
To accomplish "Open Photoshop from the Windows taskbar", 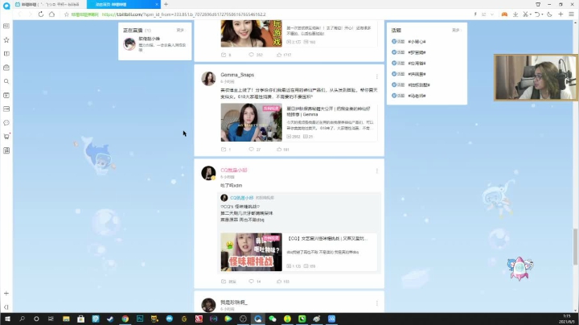I will (140, 319).
